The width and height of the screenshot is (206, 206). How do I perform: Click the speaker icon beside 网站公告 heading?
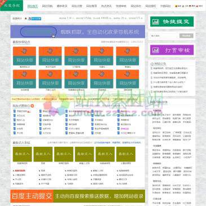click(152, 64)
